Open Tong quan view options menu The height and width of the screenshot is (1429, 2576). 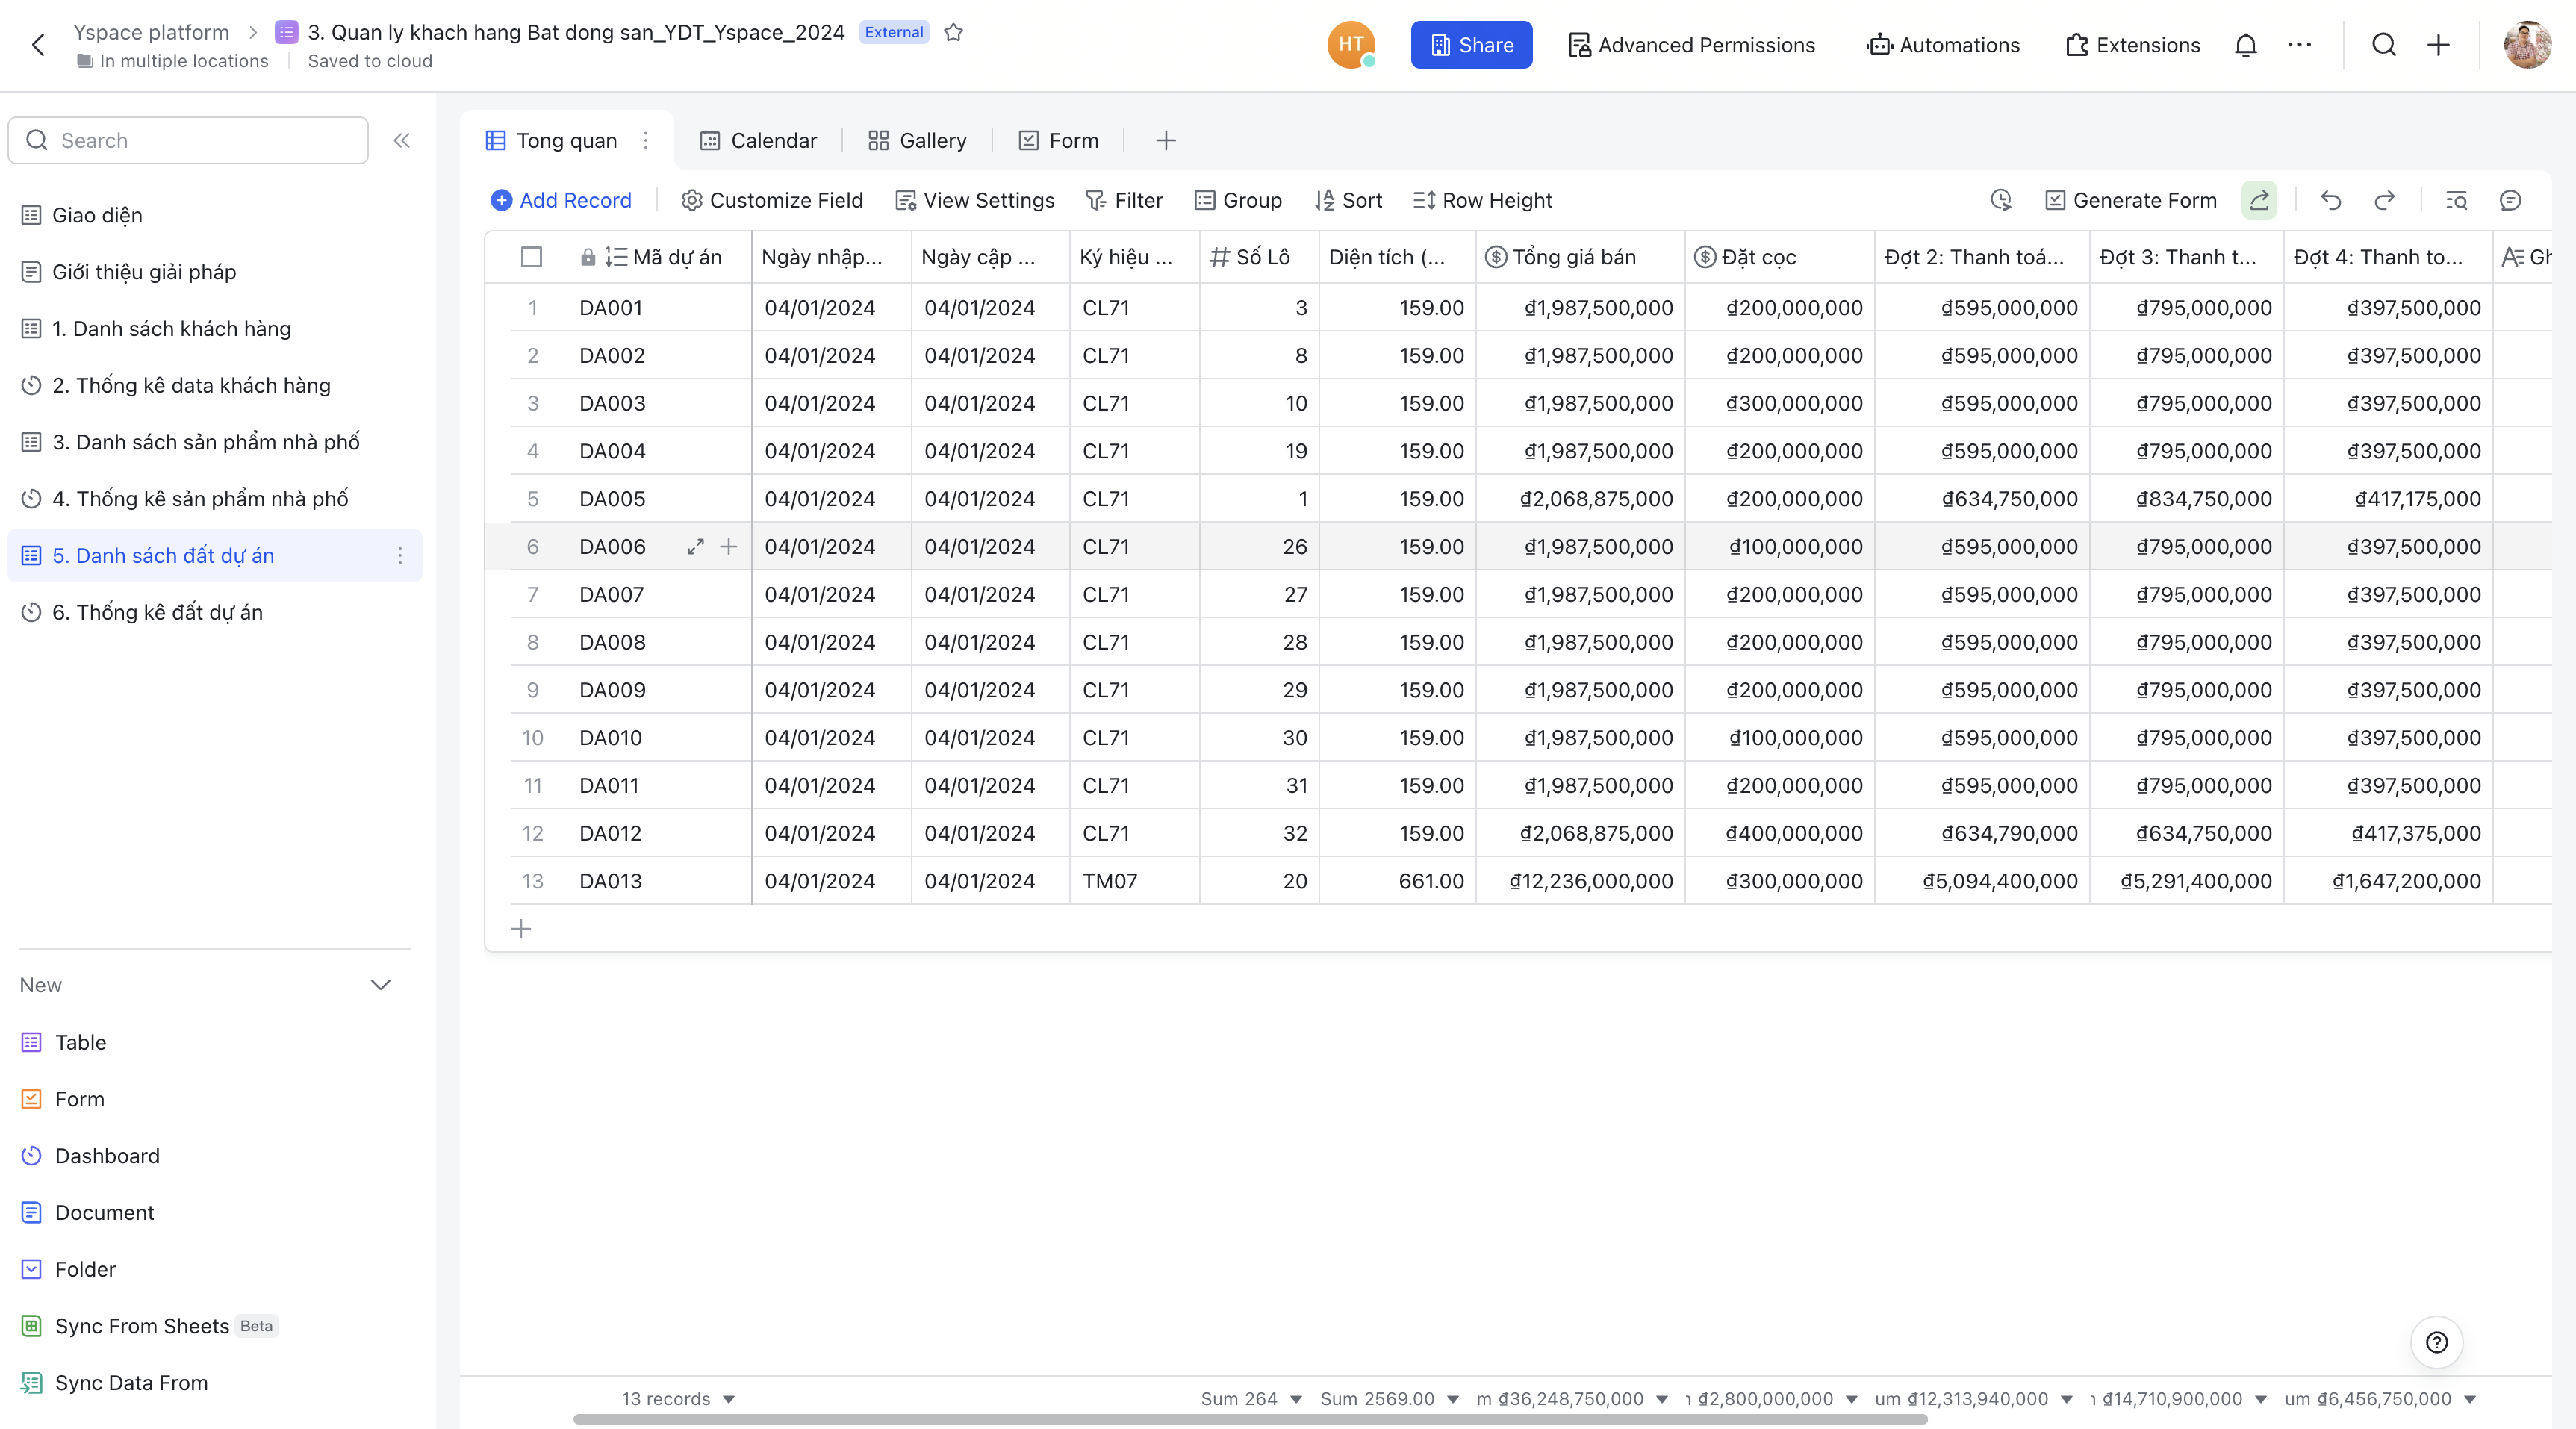click(646, 140)
